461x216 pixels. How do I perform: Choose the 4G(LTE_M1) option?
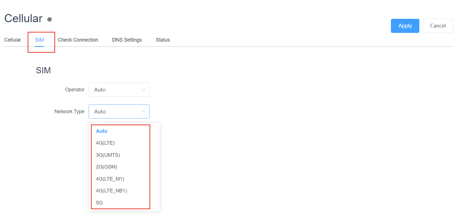click(x=110, y=179)
